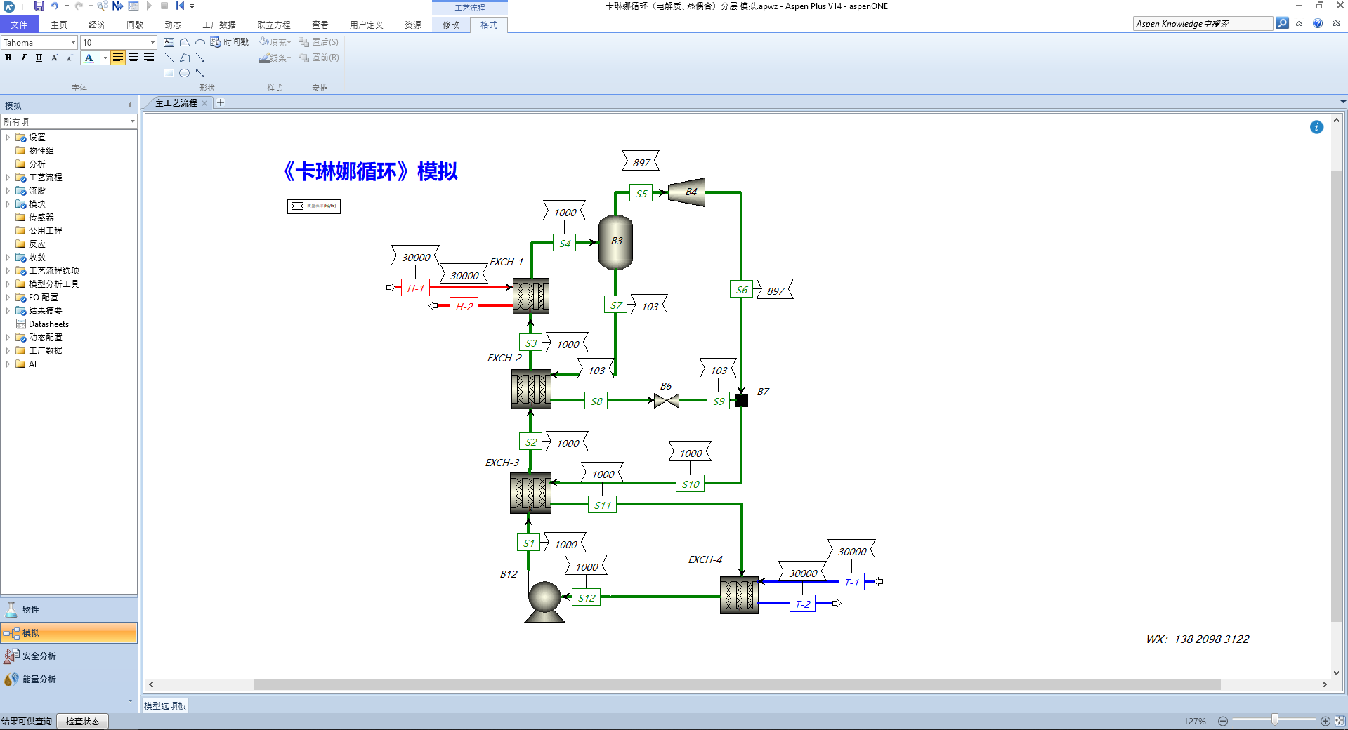Select the double-headed arrow shape tool

pos(199,73)
